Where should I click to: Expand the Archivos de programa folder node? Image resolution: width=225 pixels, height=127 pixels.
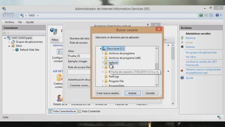pos(103,53)
